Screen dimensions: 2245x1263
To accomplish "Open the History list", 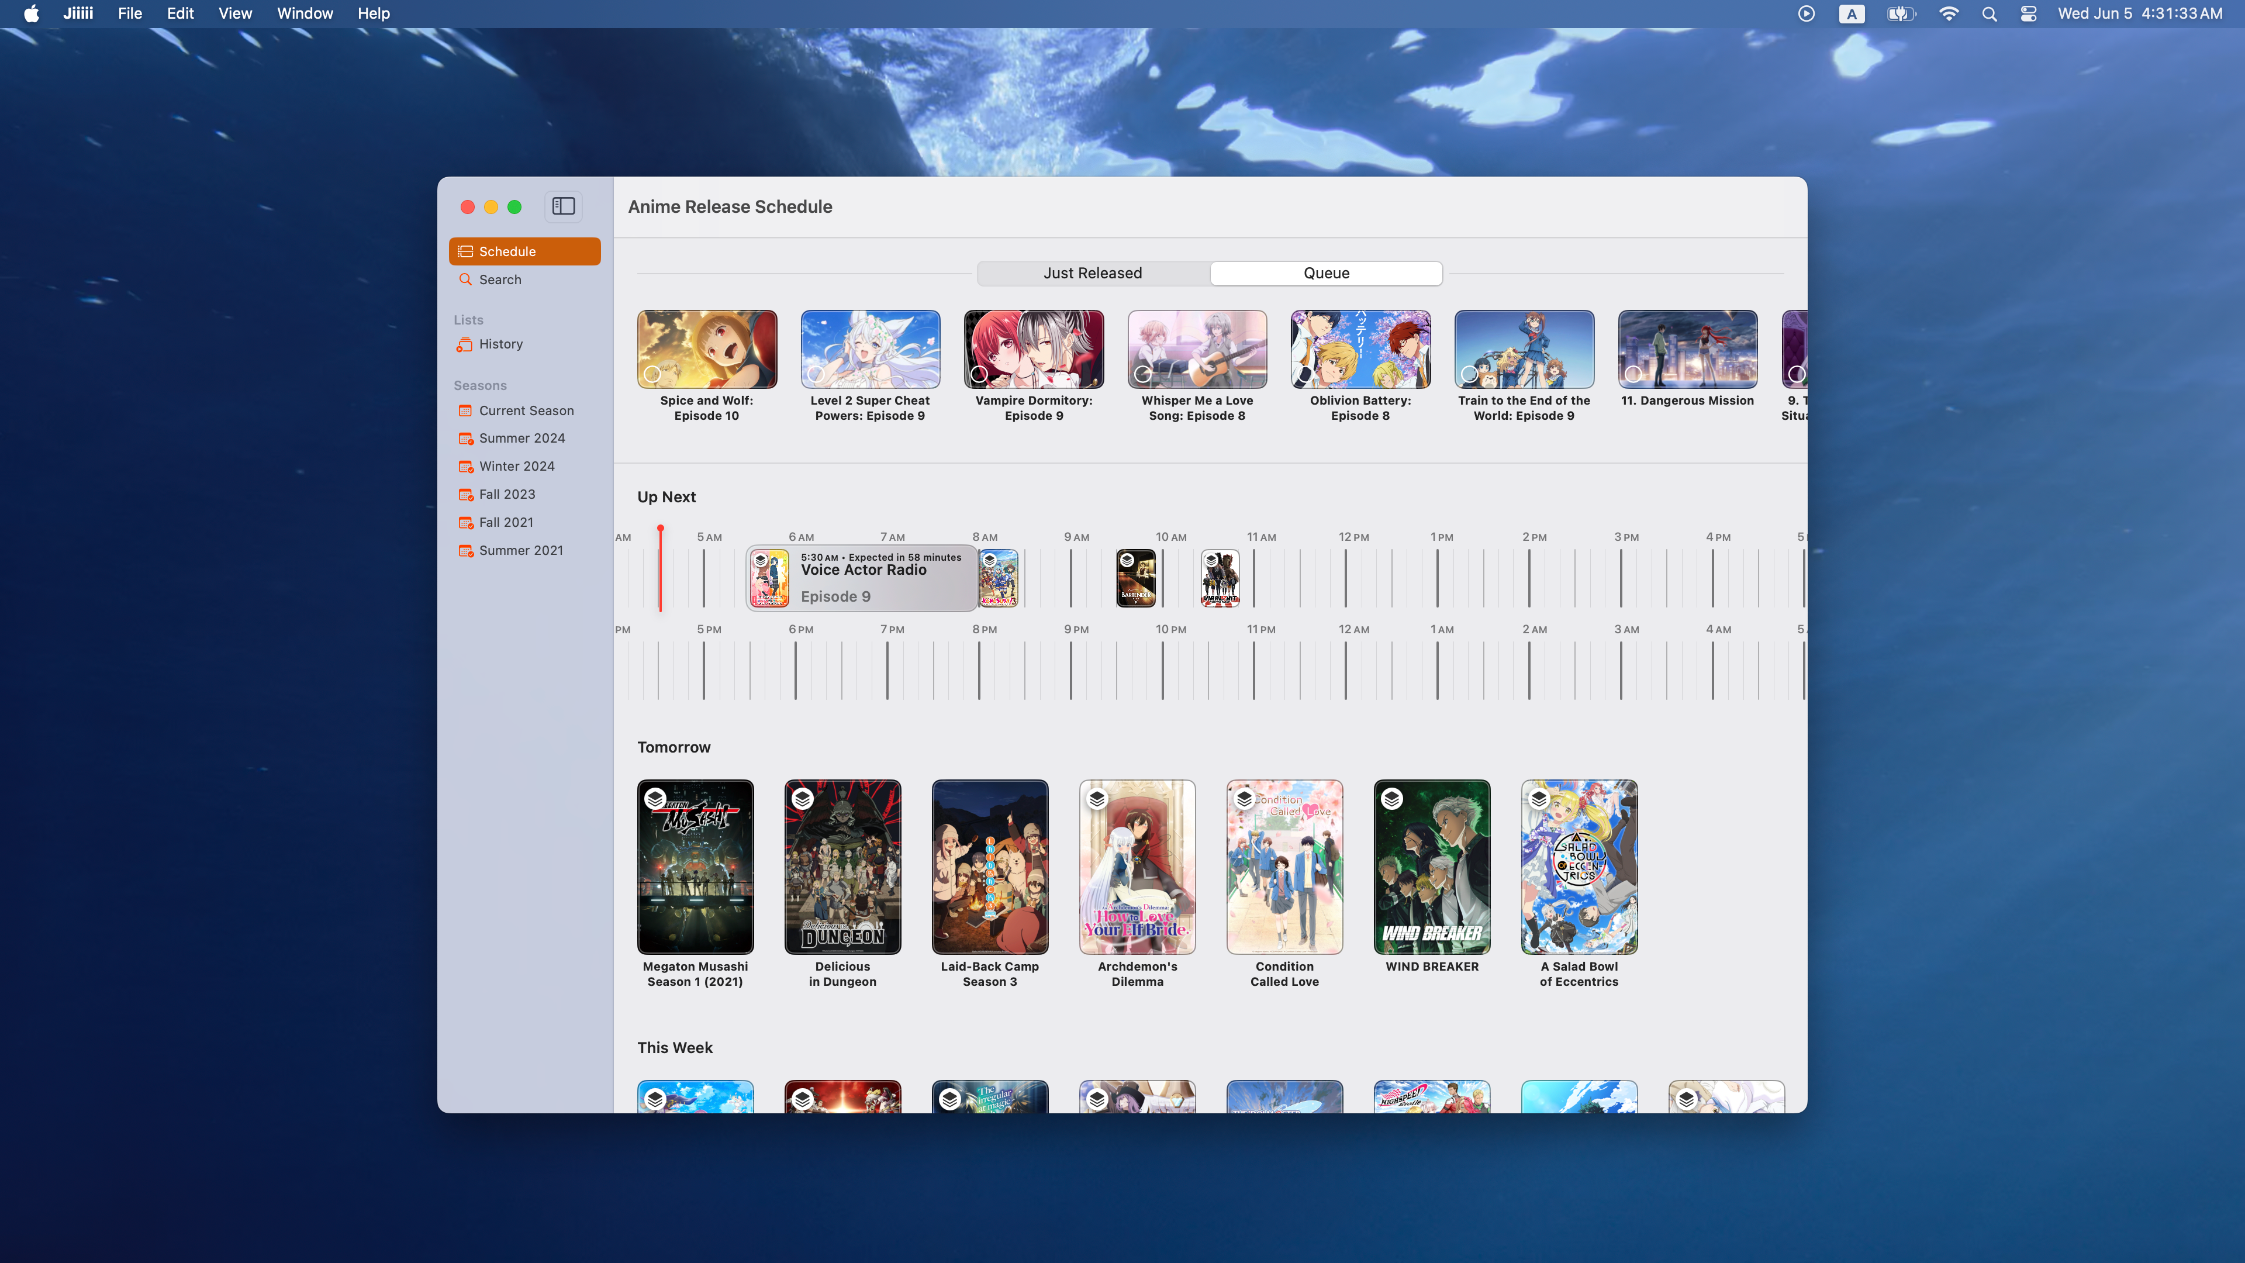I will coord(500,344).
